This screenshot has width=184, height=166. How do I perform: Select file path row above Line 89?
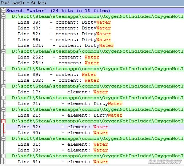95,69
